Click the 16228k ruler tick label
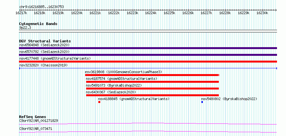The image size is (286, 136). tap(225, 13)
